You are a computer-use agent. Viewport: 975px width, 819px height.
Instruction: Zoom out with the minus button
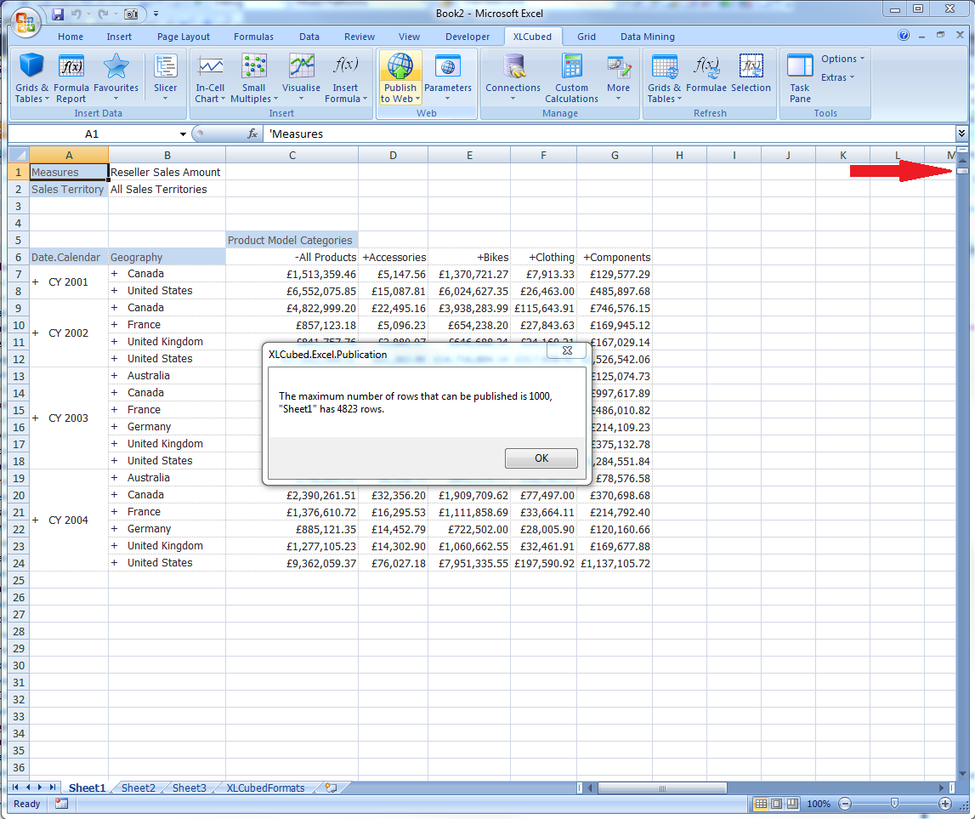tap(844, 804)
